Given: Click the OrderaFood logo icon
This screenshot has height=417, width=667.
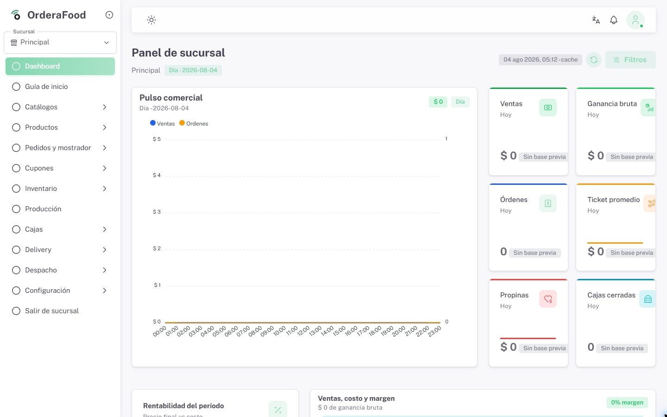Looking at the screenshot, I should (16, 15).
